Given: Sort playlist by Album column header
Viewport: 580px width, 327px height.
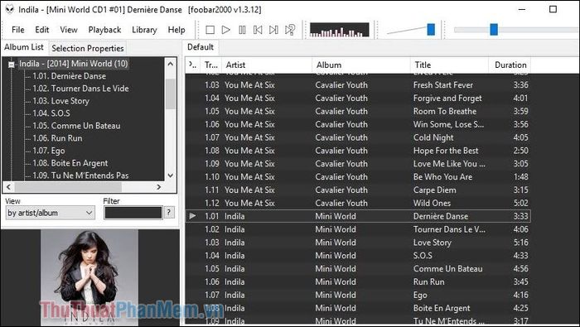Looking at the screenshot, I should (361, 65).
